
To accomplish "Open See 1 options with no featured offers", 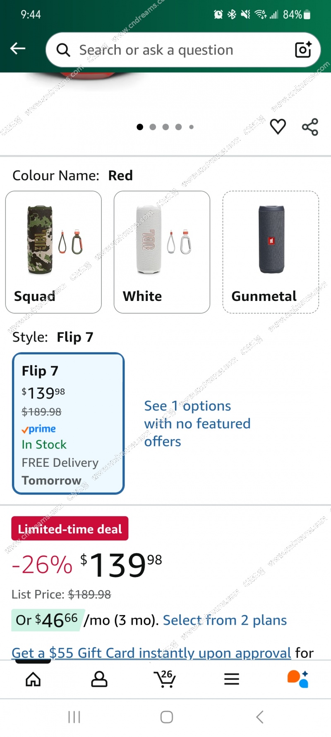I will [197, 423].
